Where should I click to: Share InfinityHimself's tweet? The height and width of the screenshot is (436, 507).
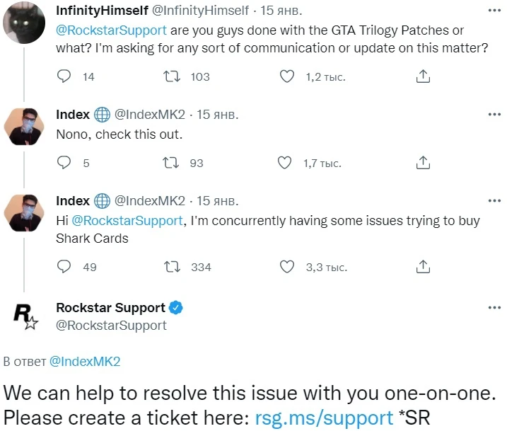(x=423, y=76)
